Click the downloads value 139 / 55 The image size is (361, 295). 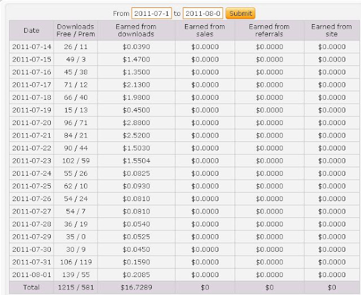(x=76, y=275)
